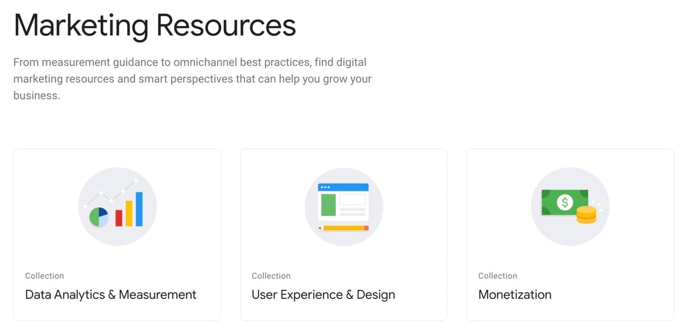Click the gray line graph above the bars
Viewport: 682px width, 328px height.
click(111, 193)
